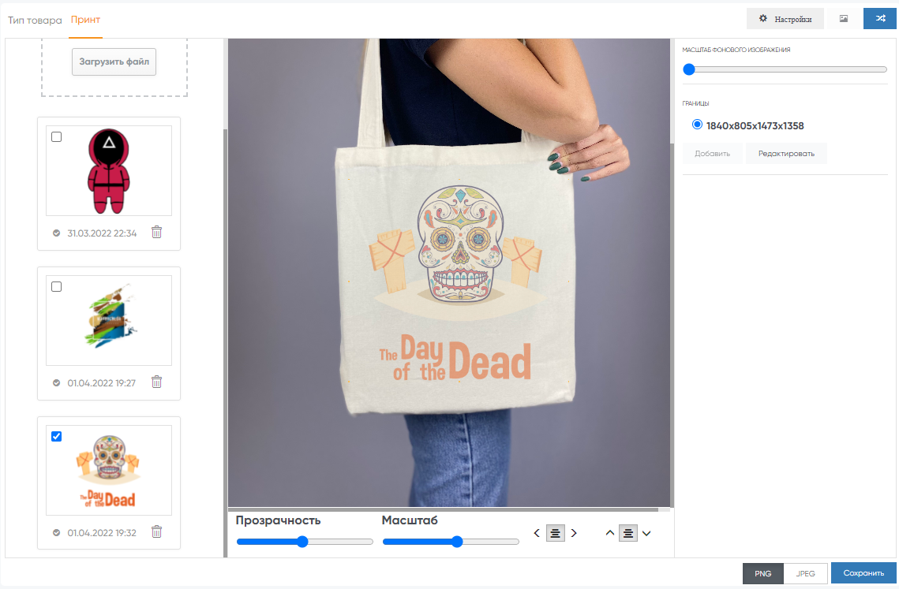Adjust the Масштаб print scale slider
This screenshot has width=899, height=589.
[x=451, y=542]
